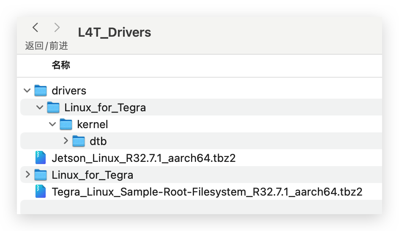Click the back navigation arrow
Viewport: 399px width, 231px height.
click(x=36, y=27)
